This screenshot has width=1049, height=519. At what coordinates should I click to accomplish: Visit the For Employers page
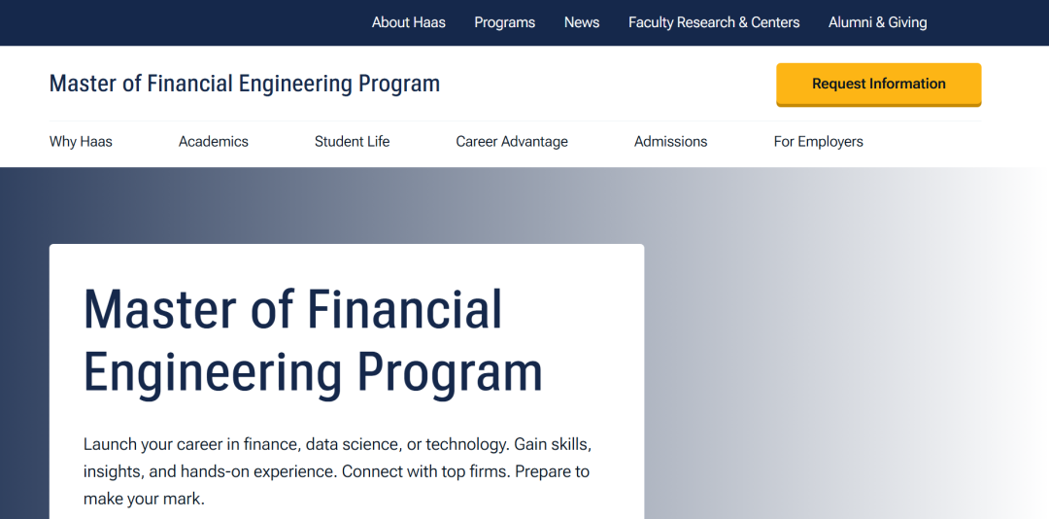click(x=818, y=142)
